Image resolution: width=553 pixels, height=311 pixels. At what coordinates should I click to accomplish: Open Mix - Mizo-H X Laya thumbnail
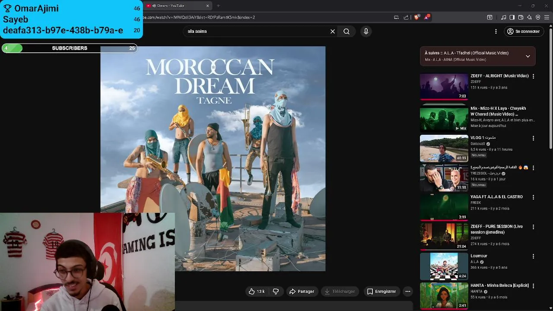(x=444, y=119)
